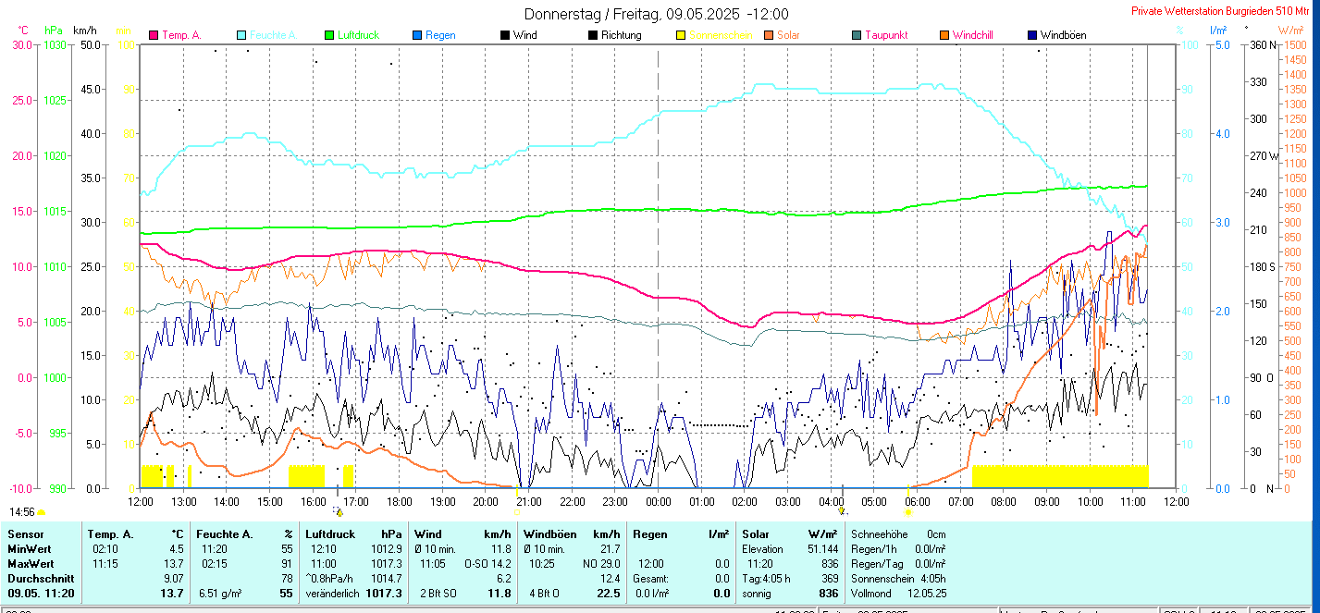Click the 'Windchill' legend label
1320x613 pixels.
coord(974,35)
